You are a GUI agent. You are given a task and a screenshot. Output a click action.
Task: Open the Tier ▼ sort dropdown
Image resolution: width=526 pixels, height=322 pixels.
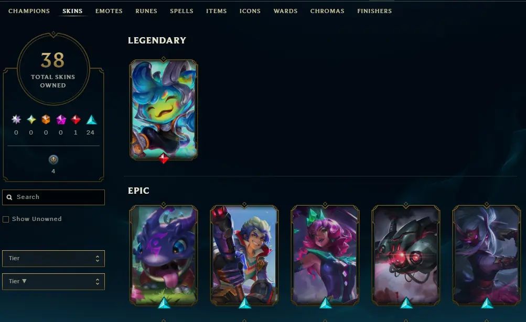[x=53, y=282]
